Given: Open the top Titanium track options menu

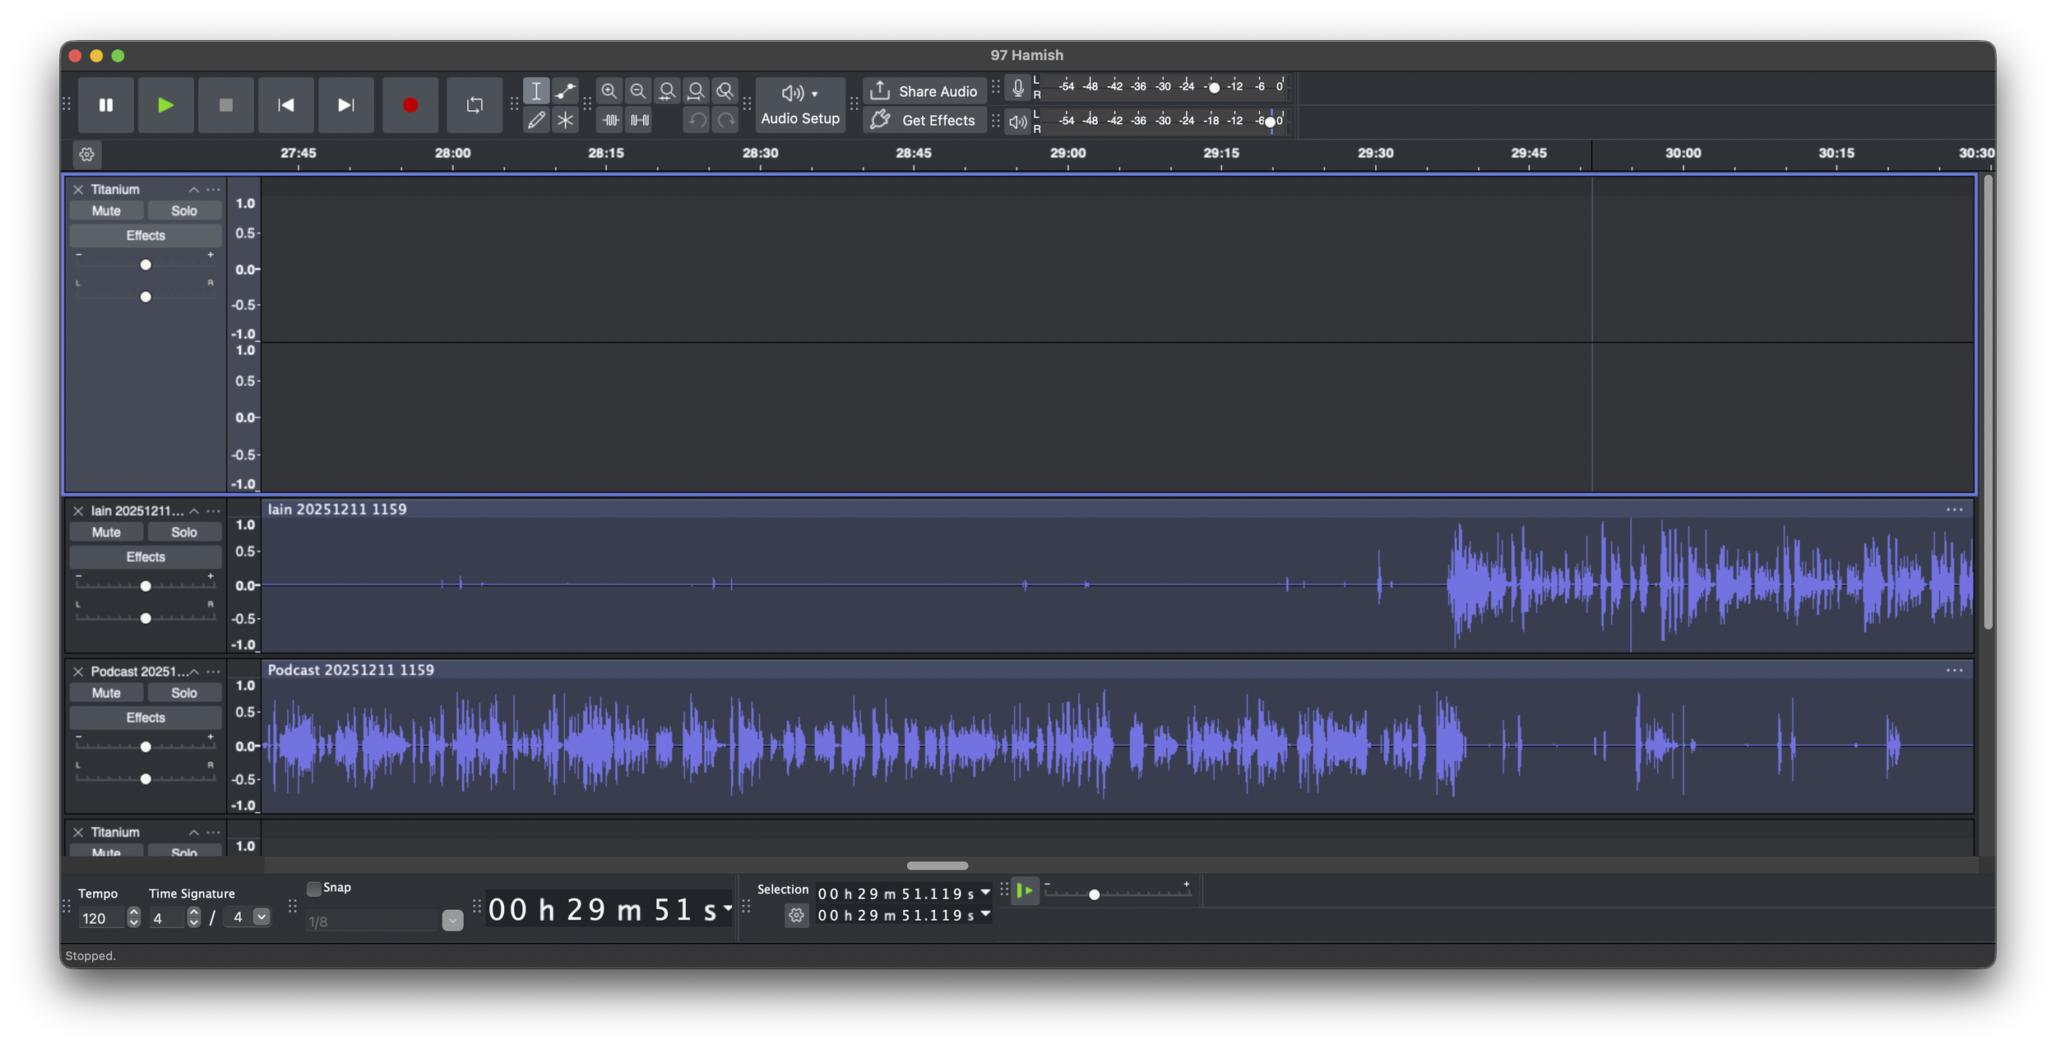Looking at the screenshot, I should click(x=214, y=189).
